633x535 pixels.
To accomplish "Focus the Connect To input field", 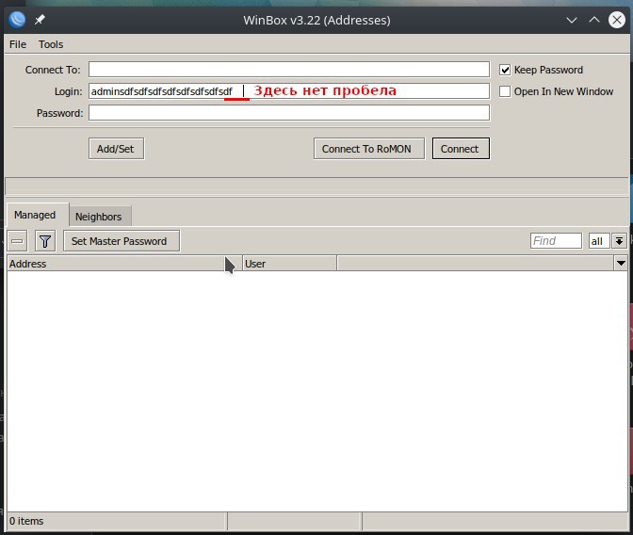I will pyautogui.click(x=289, y=70).
